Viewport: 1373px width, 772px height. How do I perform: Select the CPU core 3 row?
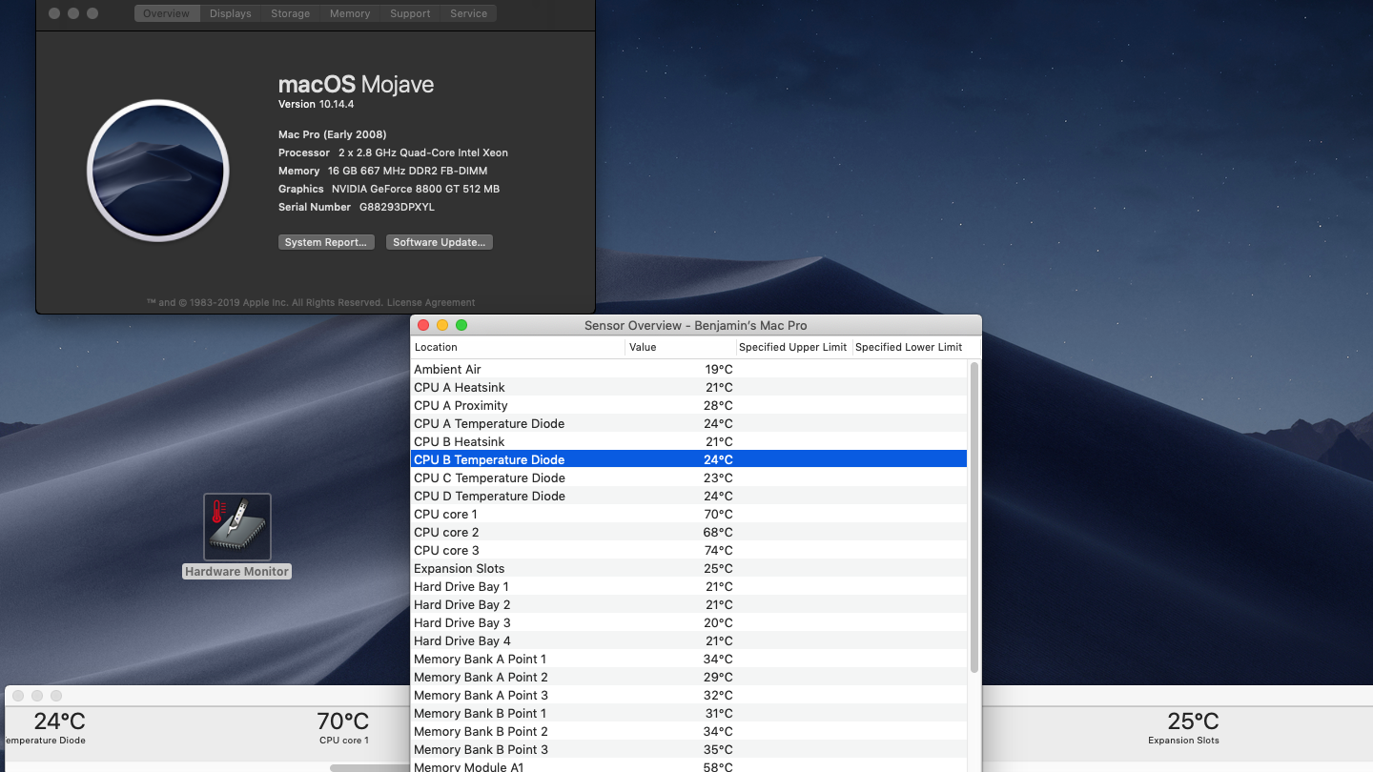click(688, 550)
